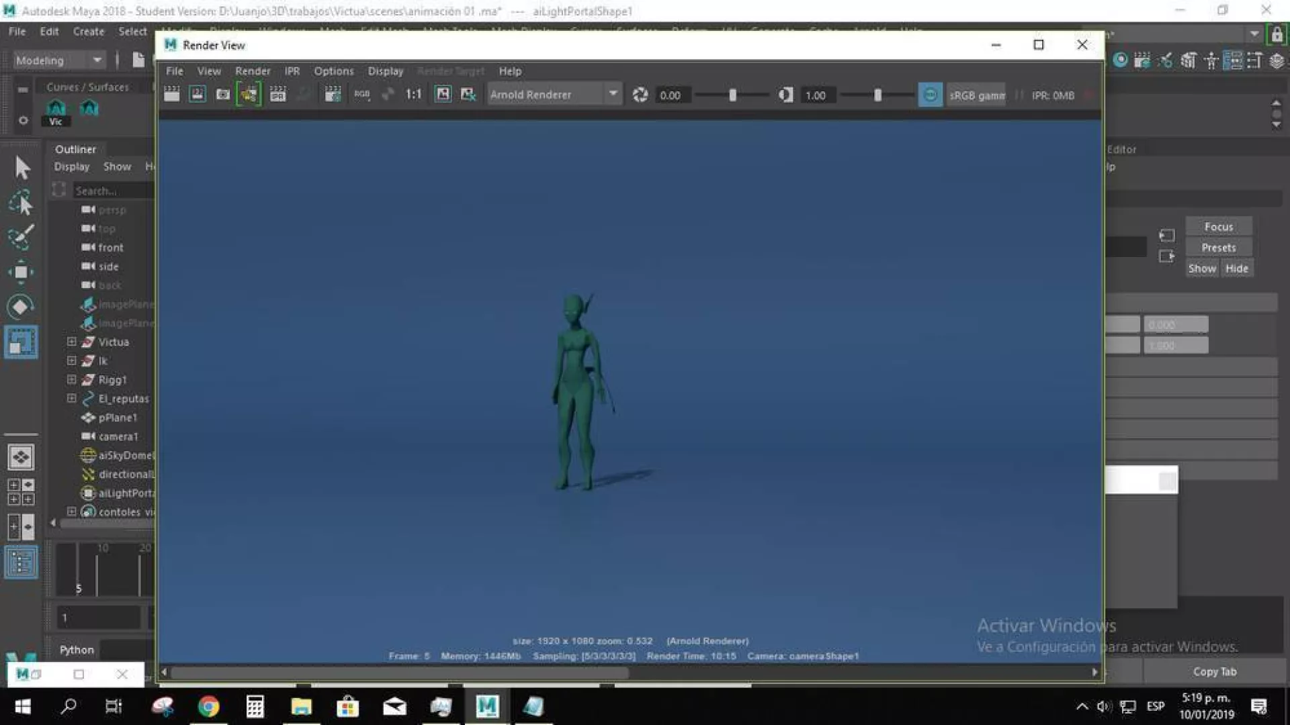Click the keep image icon
Viewport: 1290px width, 725px height.
pos(443,95)
